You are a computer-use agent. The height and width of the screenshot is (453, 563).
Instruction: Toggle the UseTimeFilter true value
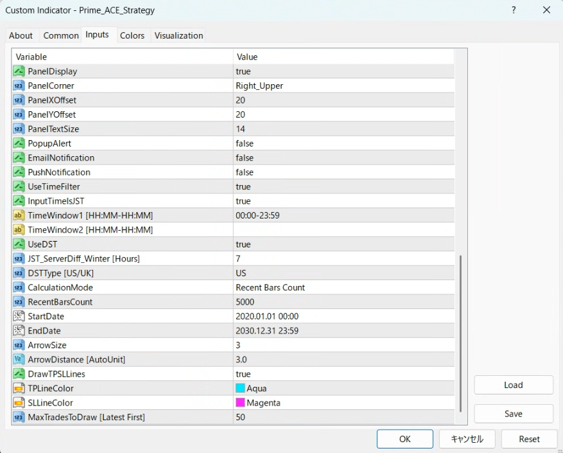coord(343,186)
